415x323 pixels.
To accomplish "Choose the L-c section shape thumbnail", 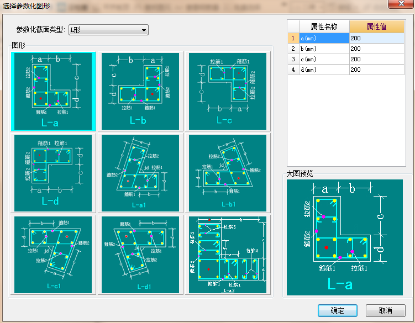I will (x=228, y=91).
